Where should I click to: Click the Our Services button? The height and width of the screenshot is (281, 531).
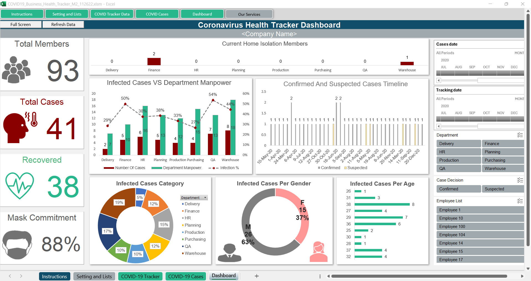point(249,14)
